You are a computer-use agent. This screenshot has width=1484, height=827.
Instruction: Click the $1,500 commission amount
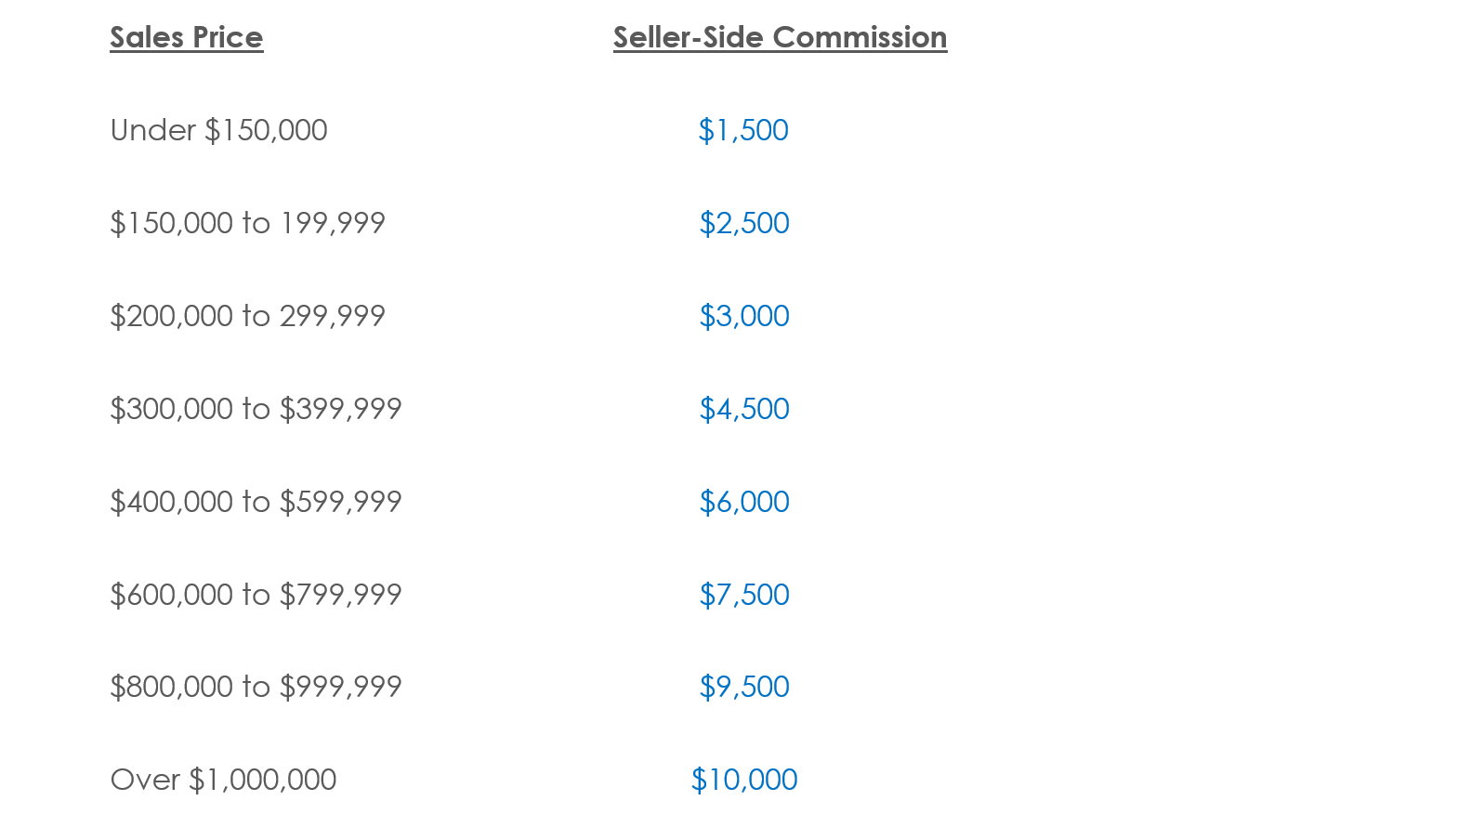click(x=743, y=130)
